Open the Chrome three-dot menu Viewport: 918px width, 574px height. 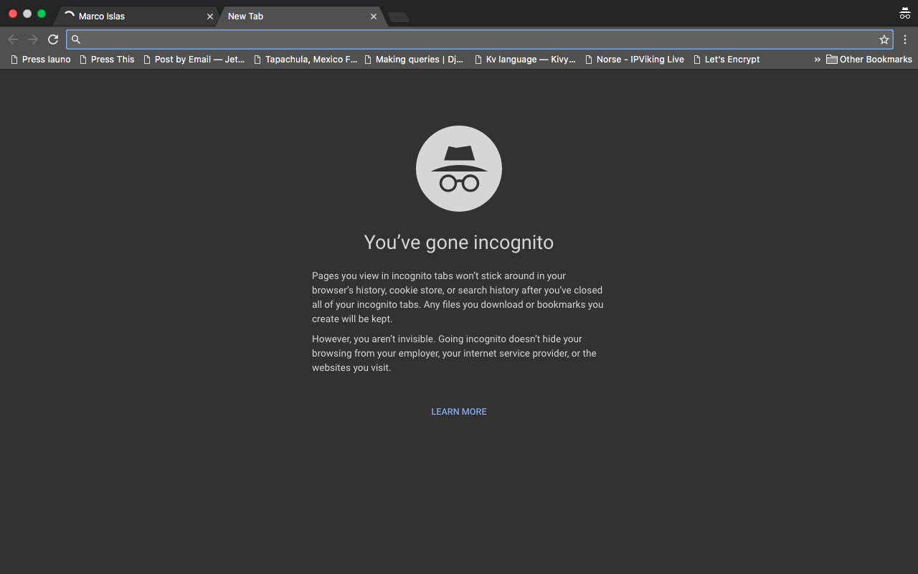(x=905, y=39)
